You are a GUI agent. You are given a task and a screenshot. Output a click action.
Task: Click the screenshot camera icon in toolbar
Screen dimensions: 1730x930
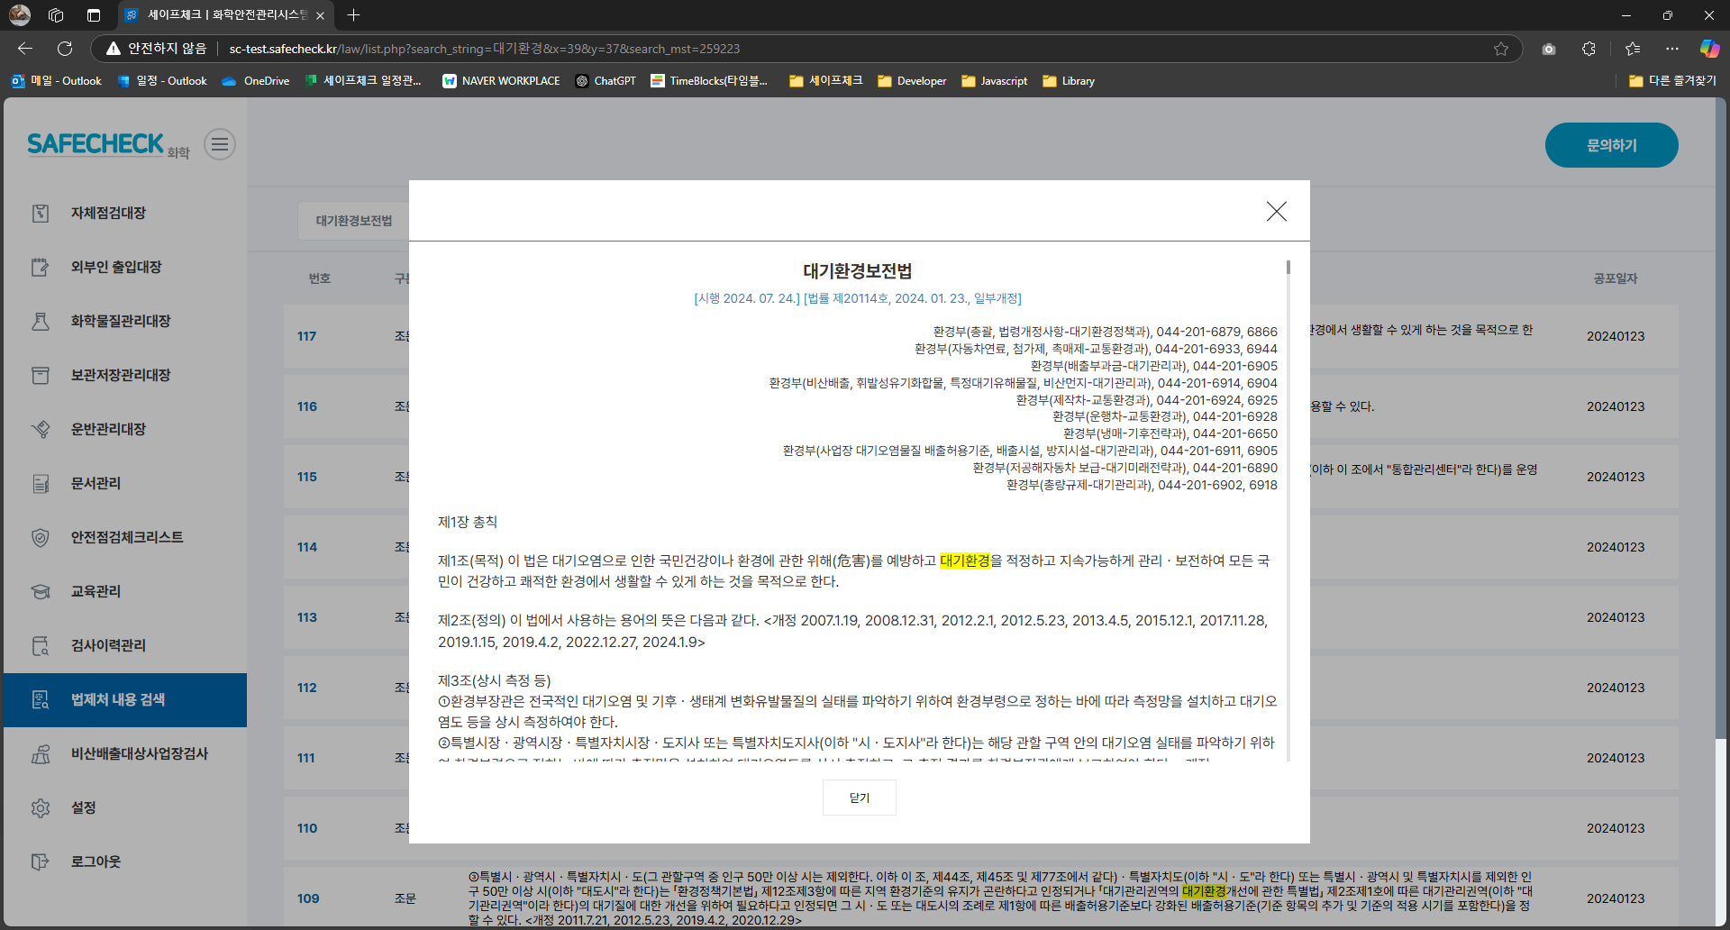pyautogui.click(x=1549, y=49)
